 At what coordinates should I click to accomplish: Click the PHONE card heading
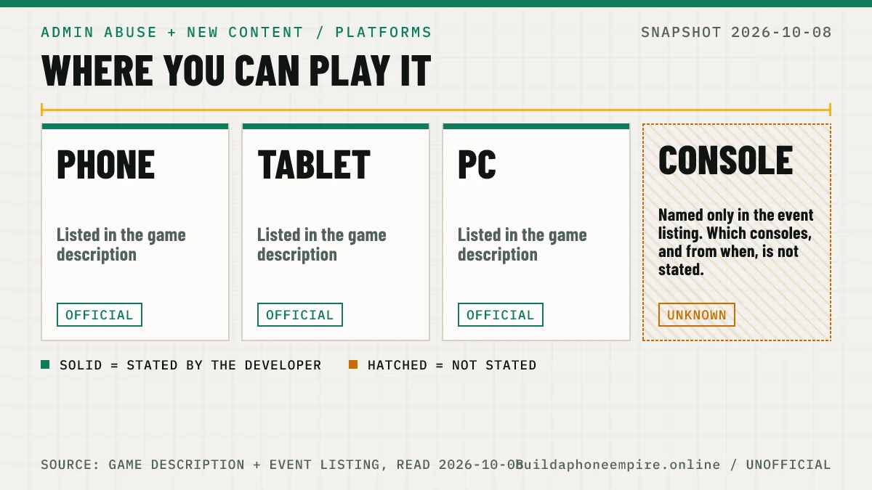(106, 164)
